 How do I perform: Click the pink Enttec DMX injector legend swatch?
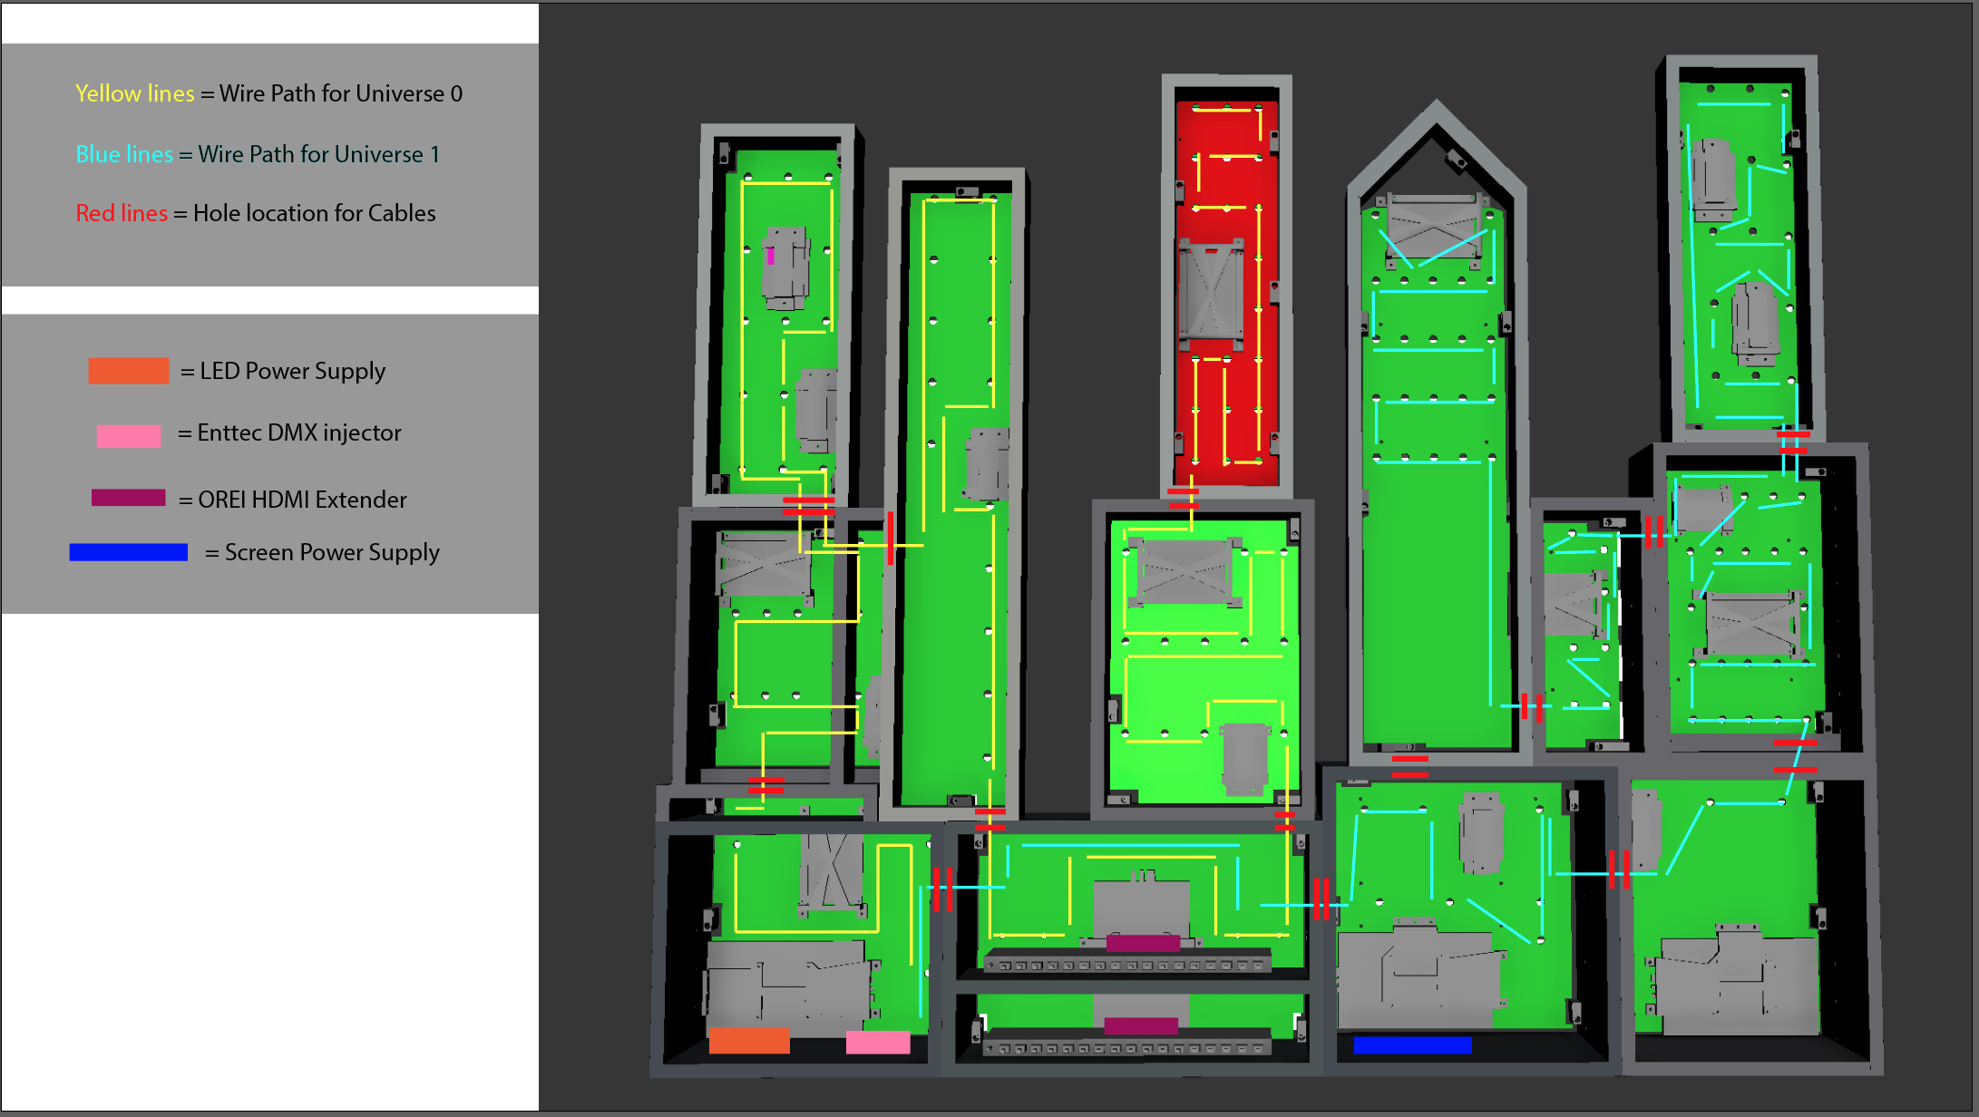coord(129,436)
